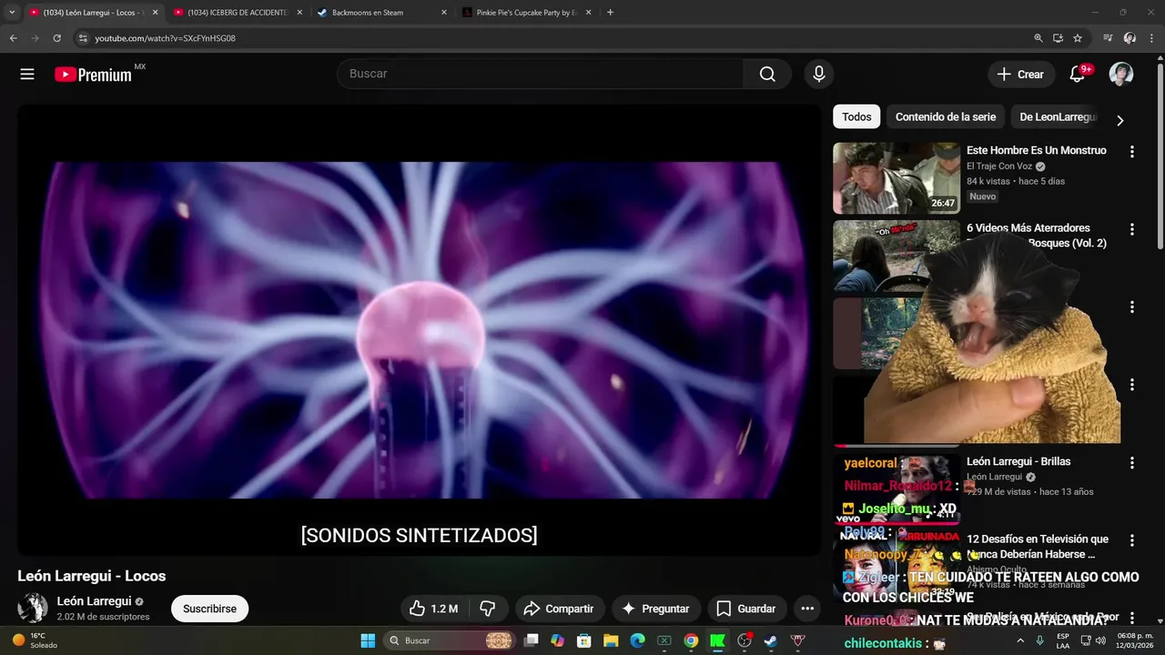The width and height of the screenshot is (1165, 655).
Task: Click the plasma ball video player
Action: [x=420, y=329]
